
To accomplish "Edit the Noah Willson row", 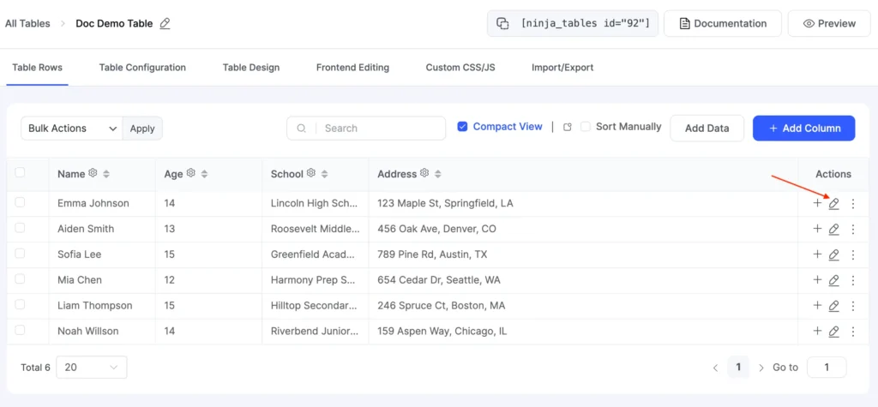I will tap(833, 332).
